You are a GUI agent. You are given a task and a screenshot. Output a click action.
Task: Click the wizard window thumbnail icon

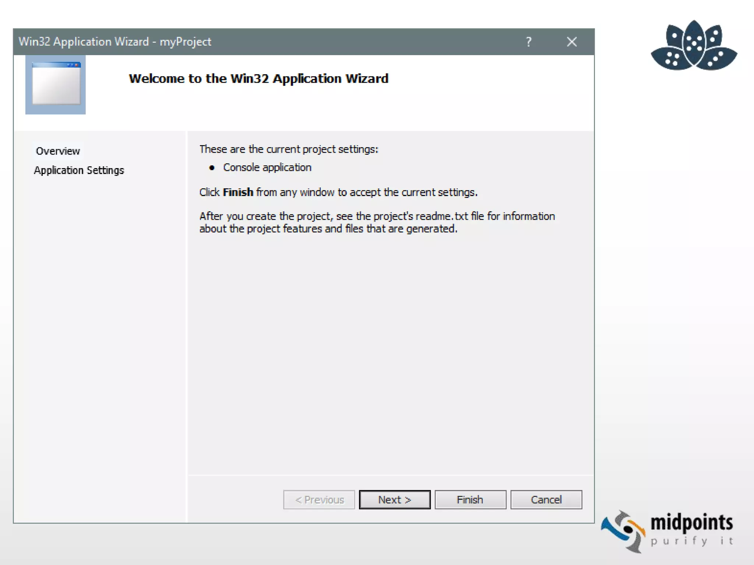pos(56,85)
